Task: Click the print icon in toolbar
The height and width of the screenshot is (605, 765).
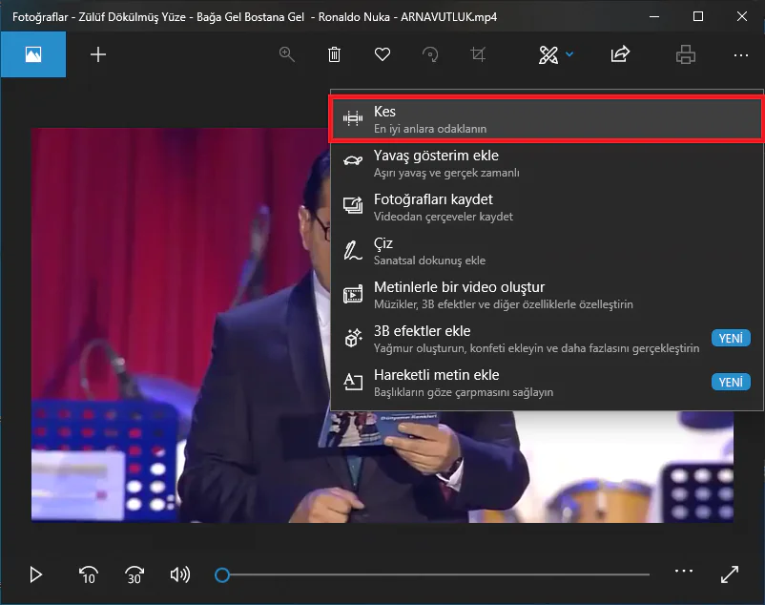Action: [x=685, y=54]
